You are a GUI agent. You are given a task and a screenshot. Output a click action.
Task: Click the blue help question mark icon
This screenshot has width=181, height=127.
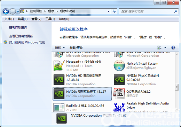tap(173, 47)
